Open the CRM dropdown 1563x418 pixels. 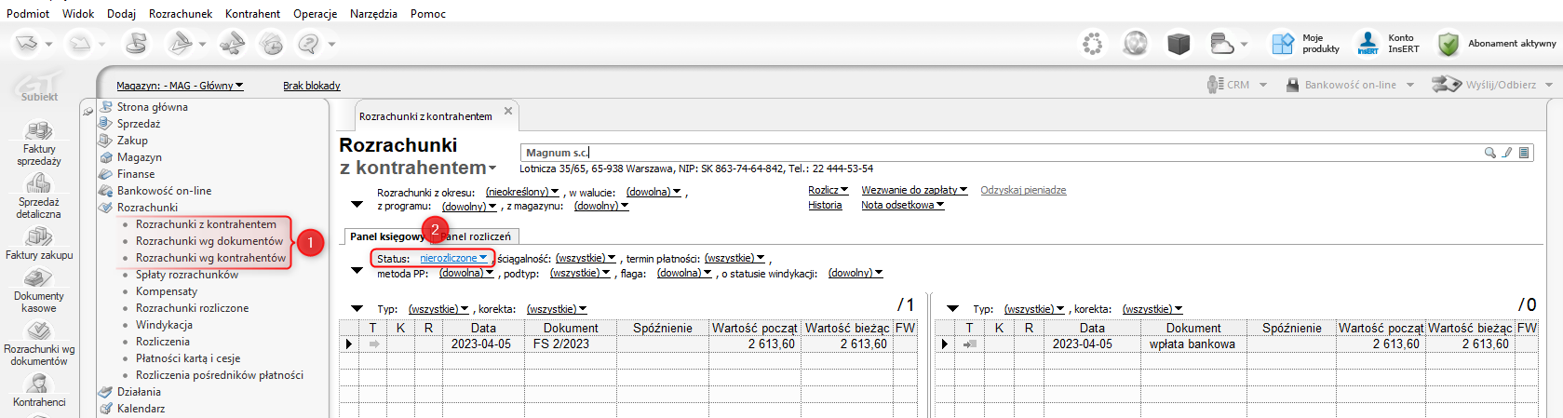[1237, 85]
